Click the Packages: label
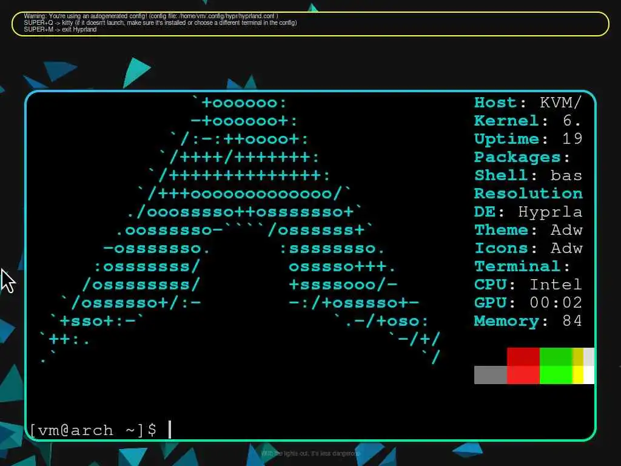 click(522, 157)
